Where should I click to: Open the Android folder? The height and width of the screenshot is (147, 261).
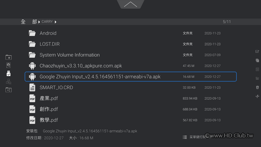48,33
